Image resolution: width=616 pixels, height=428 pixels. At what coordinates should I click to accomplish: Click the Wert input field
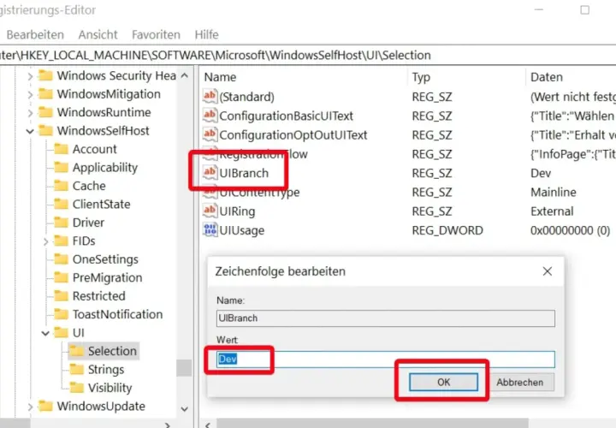(x=385, y=360)
